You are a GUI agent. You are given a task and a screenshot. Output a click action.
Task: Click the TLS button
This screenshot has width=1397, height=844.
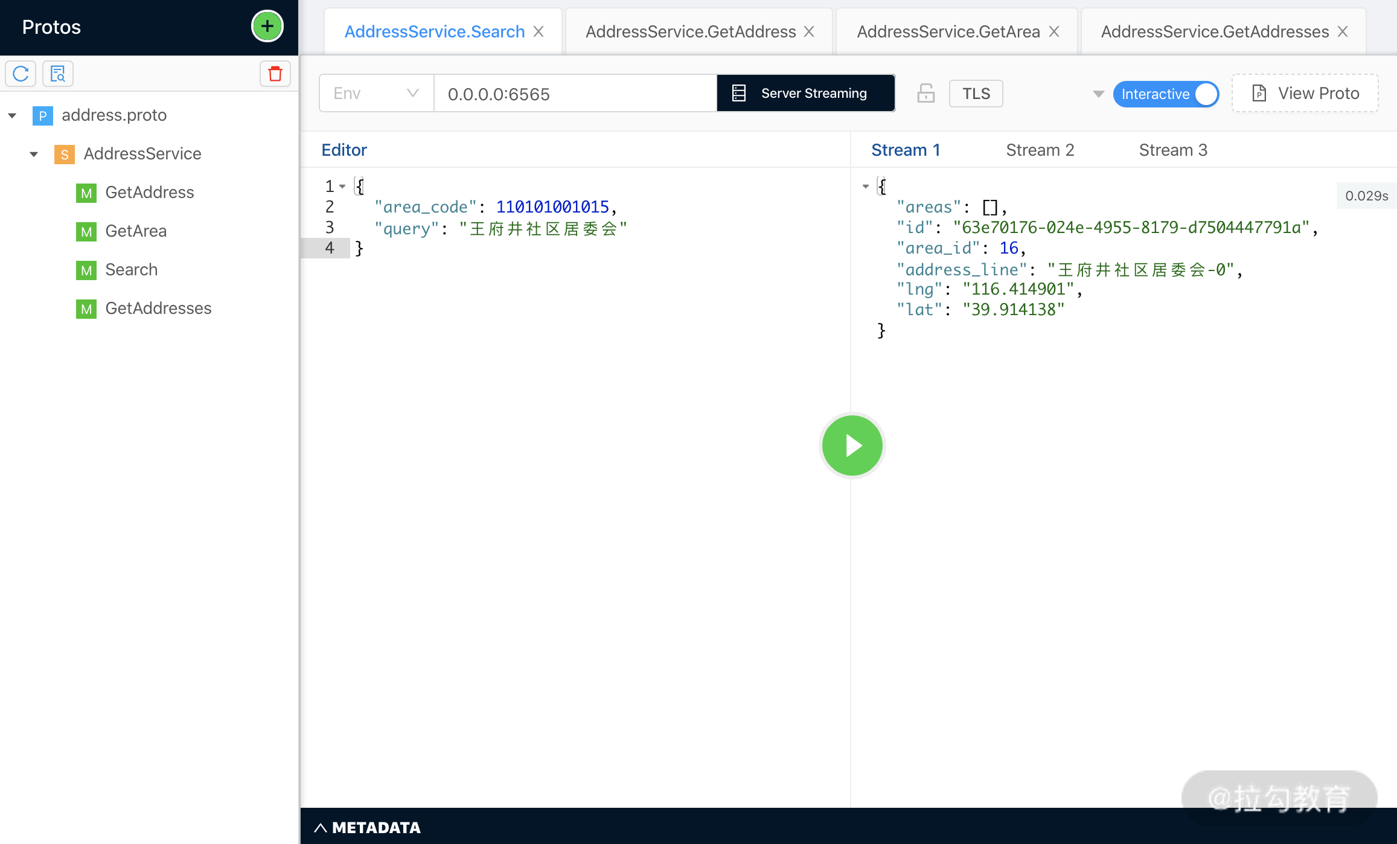coord(976,94)
